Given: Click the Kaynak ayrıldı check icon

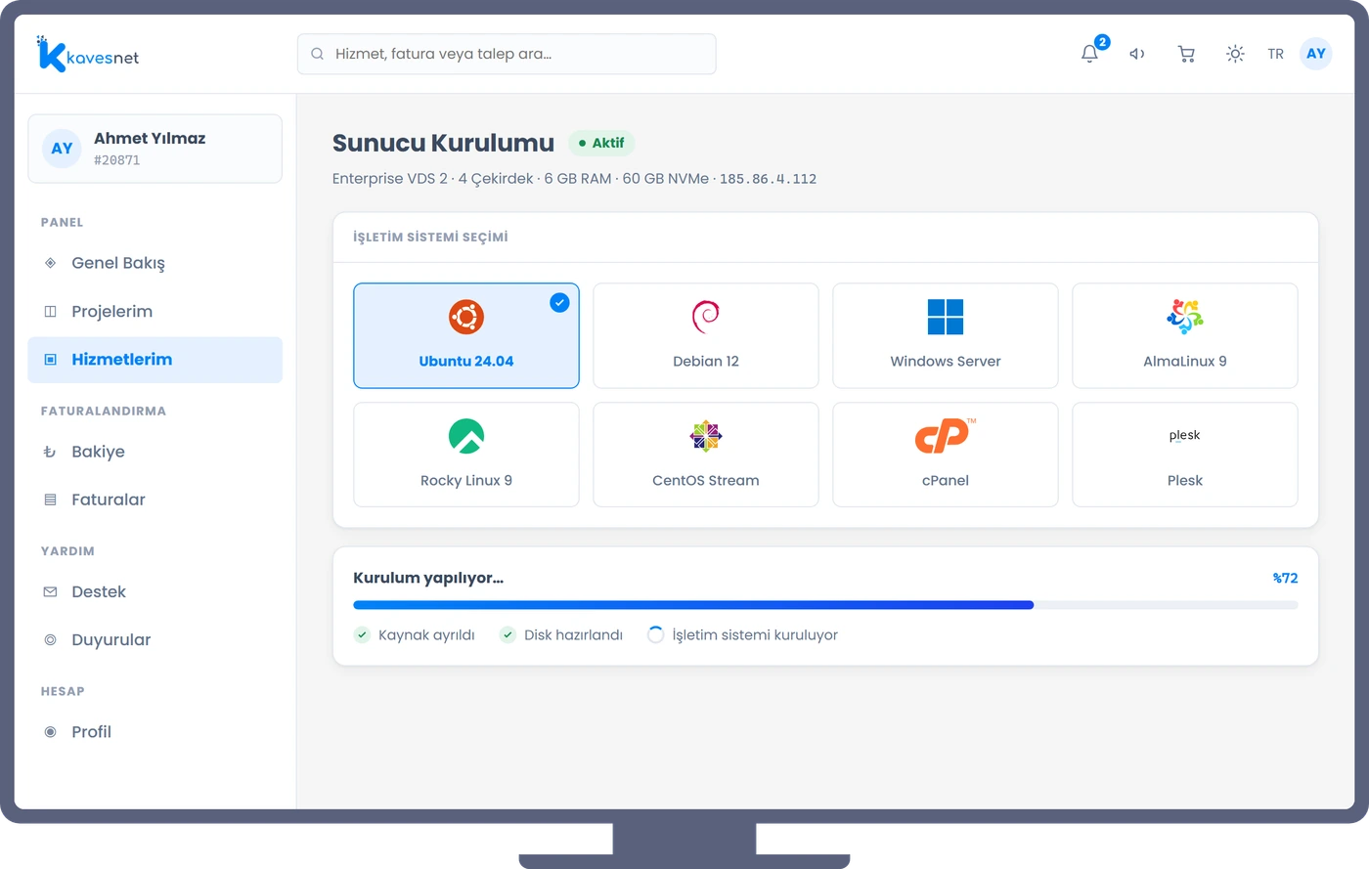Looking at the screenshot, I should click(x=362, y=634).
